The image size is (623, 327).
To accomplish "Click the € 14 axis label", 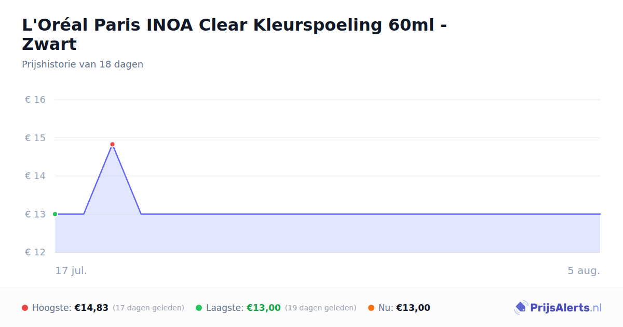I will (x=35, y=176).
